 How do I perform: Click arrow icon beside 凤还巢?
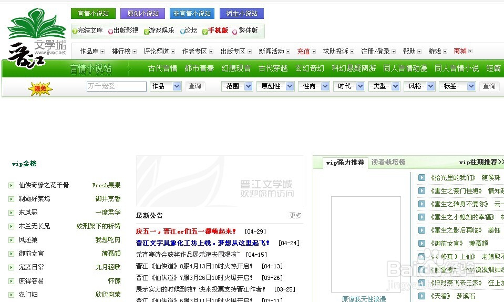(11, 240)
